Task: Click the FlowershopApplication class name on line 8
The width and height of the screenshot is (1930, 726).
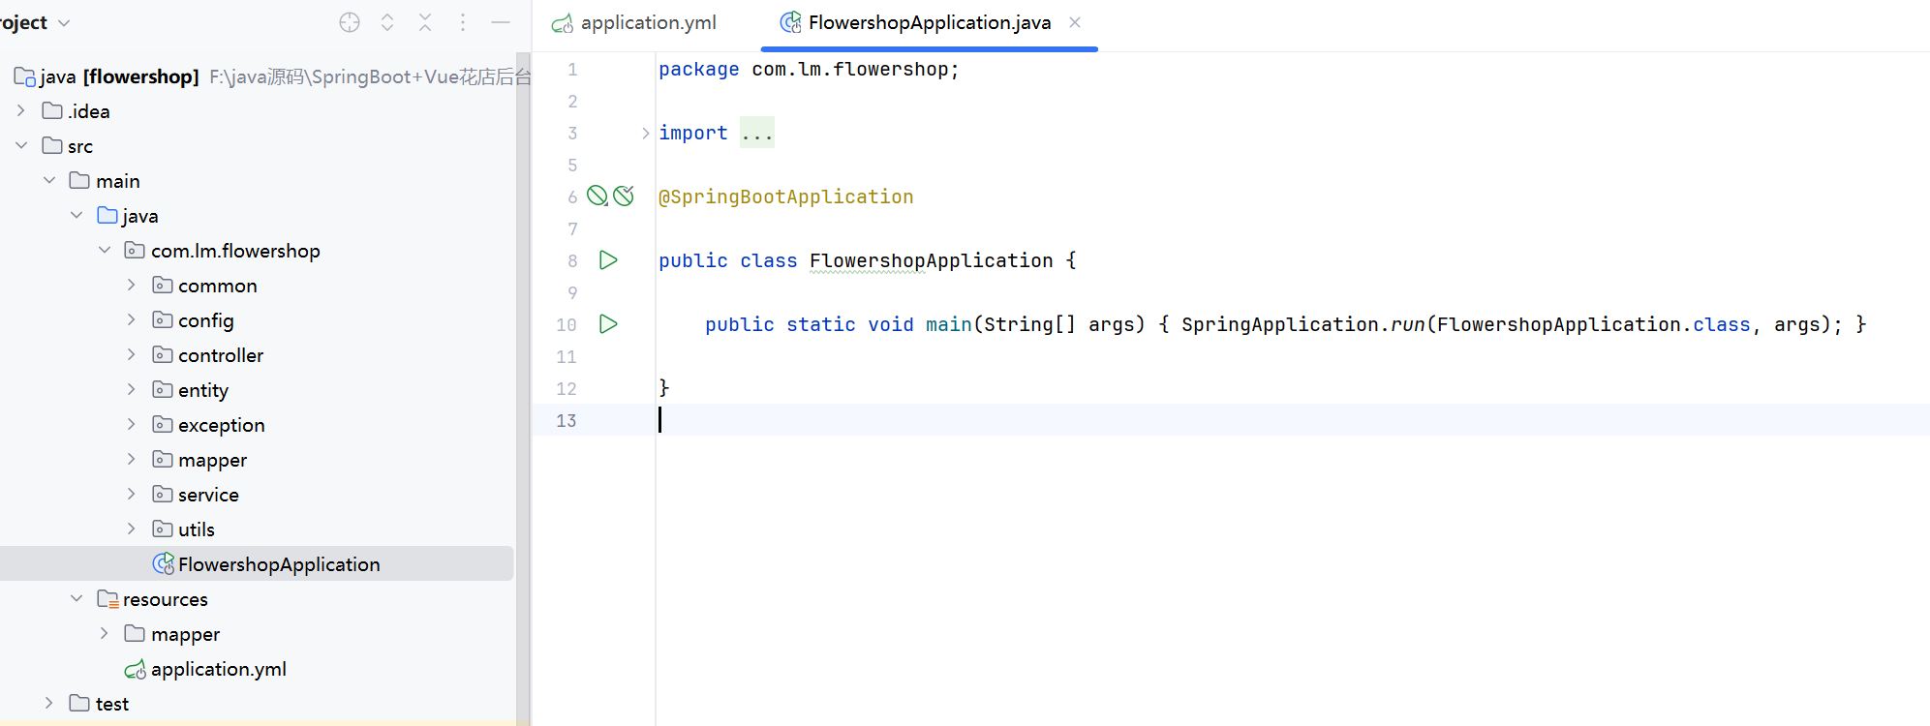Action: (x=931, y=260)
